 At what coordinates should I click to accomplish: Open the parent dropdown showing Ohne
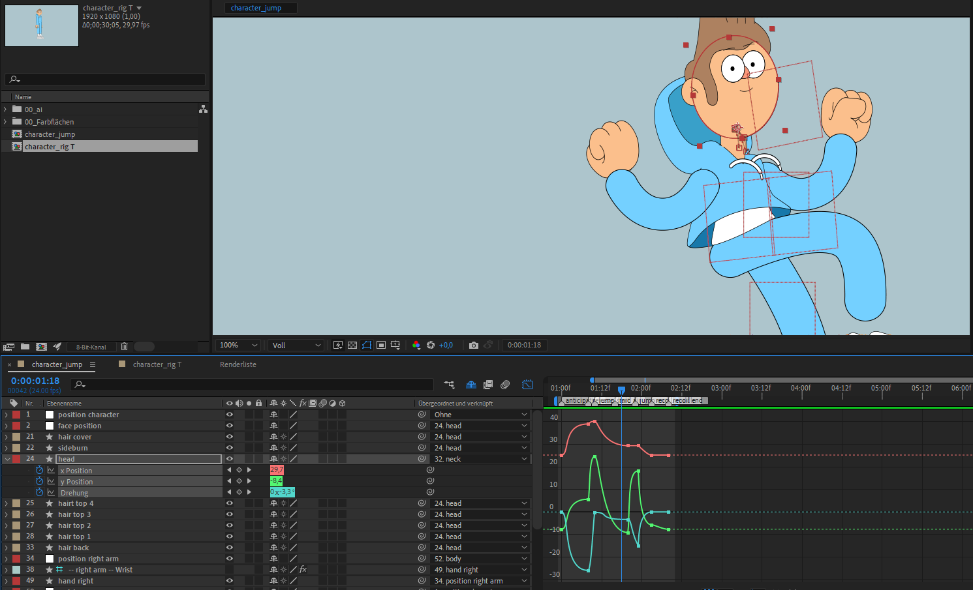point(480,415)
